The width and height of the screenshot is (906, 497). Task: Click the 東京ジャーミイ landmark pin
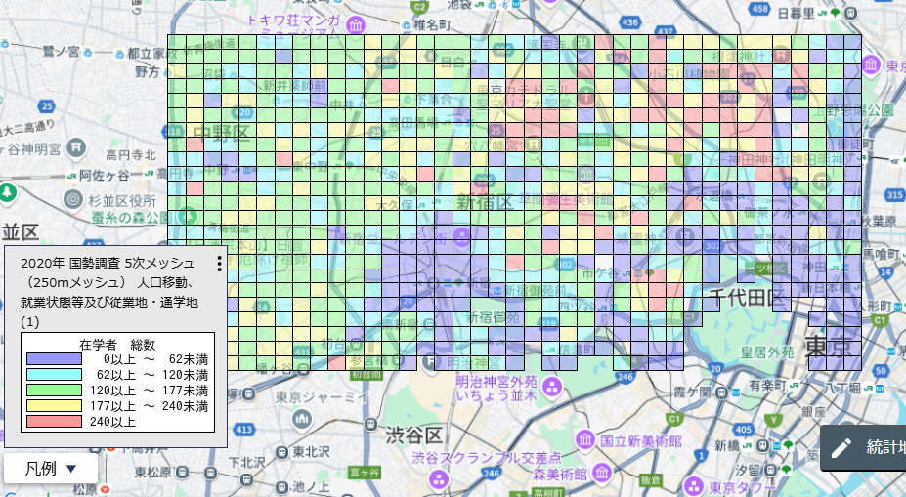302,419
